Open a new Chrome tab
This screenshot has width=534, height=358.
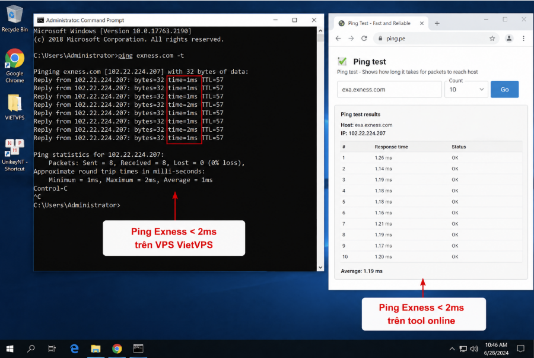click(x=437, y=23)
